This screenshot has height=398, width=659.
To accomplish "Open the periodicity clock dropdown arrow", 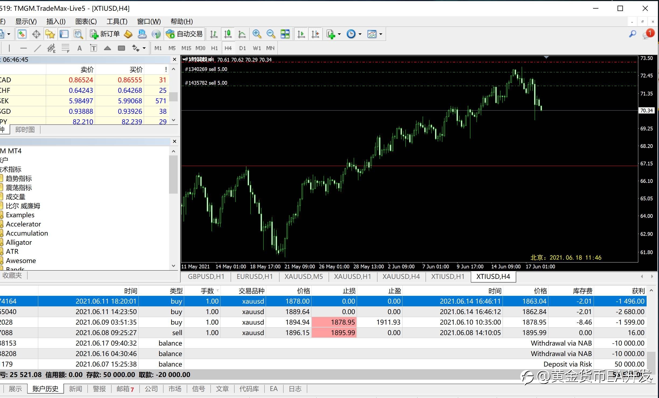I will pos(360,34).
